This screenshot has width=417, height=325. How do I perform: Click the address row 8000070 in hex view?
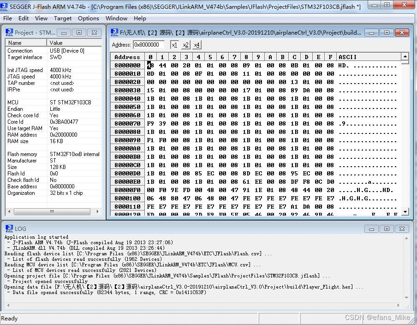tap(127, 124)
